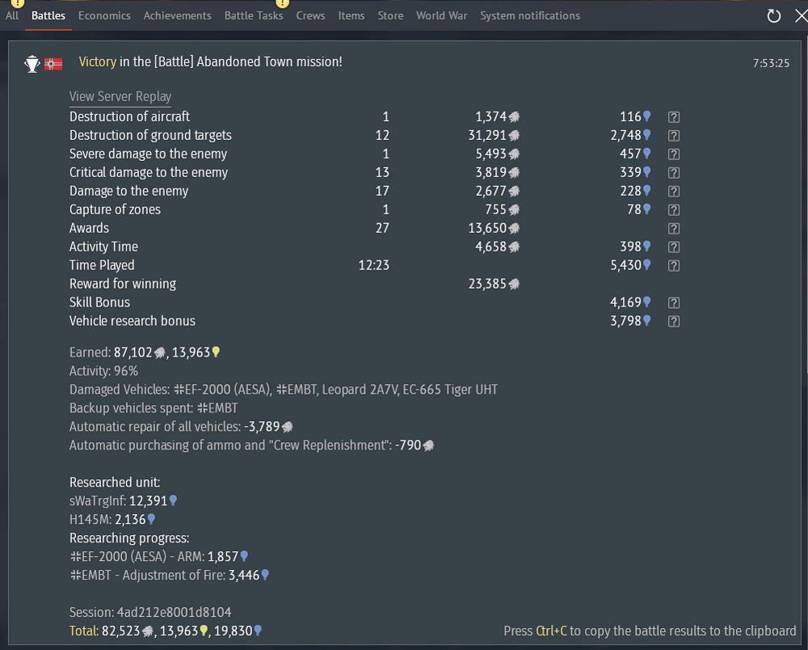Show help for Critical damage to the enemy
The height and width of the screenshot is (650, 808).
674,173
